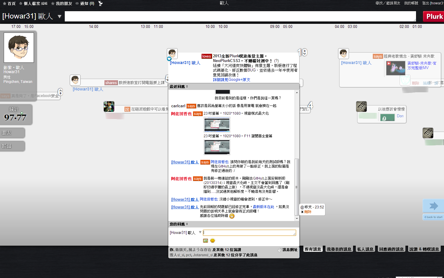Open the large profile avatar in sidebar
Viewport: 444px width, 278px height.
(19, 48)
